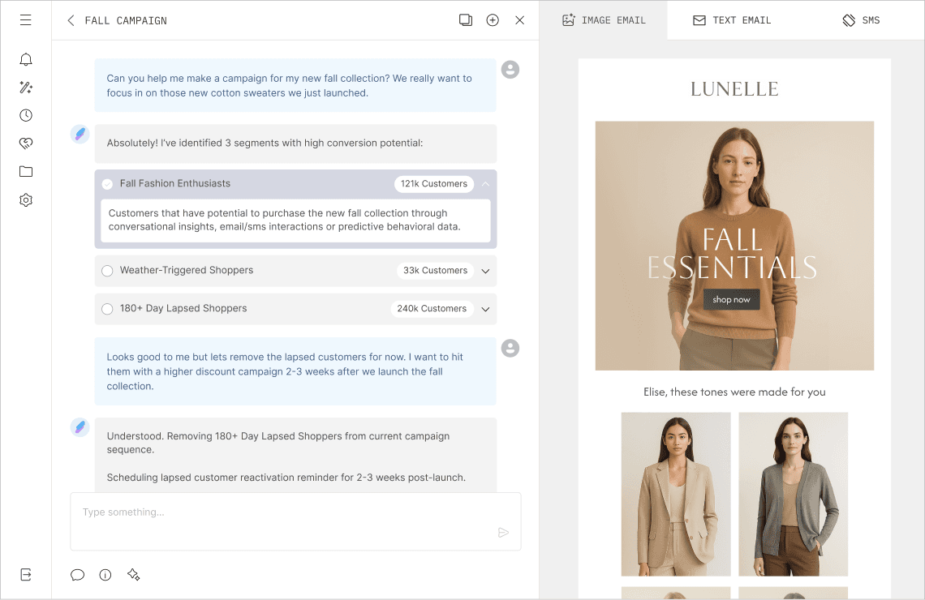Click the '180+ Day Lapsed Shoppers' label
Viewport: 925px width, 600px height.
tap(183, 308)
